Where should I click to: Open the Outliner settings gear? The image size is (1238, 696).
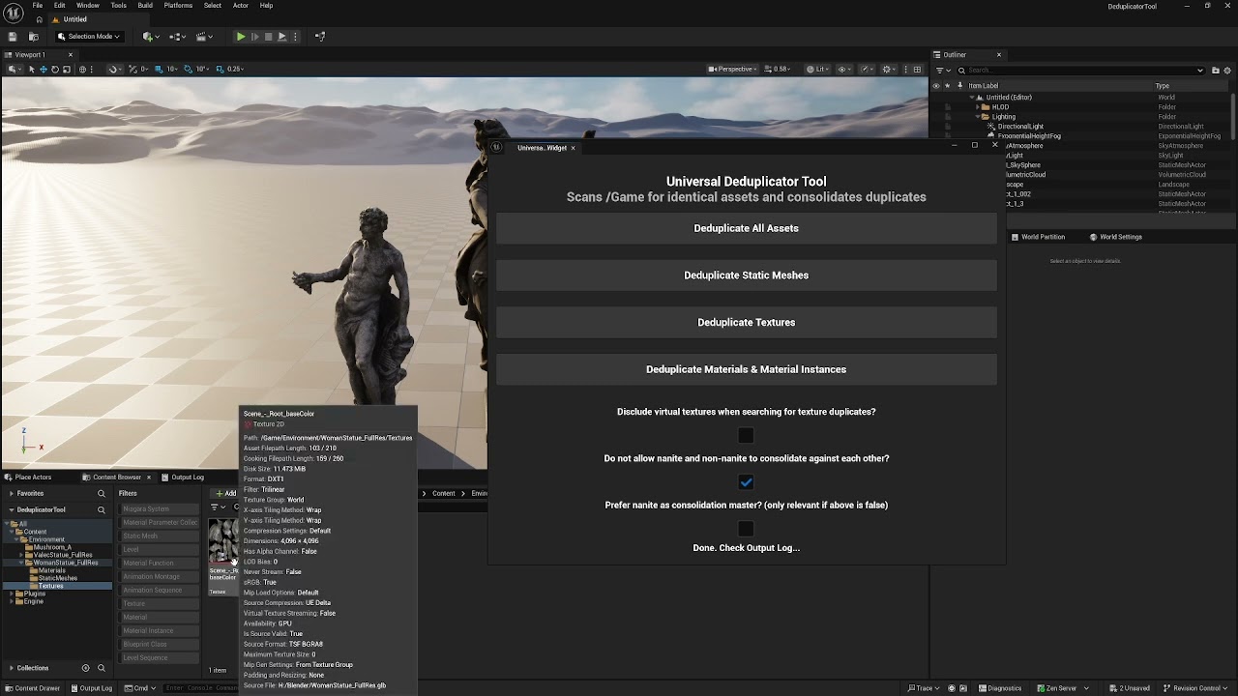click(1228, 71)
